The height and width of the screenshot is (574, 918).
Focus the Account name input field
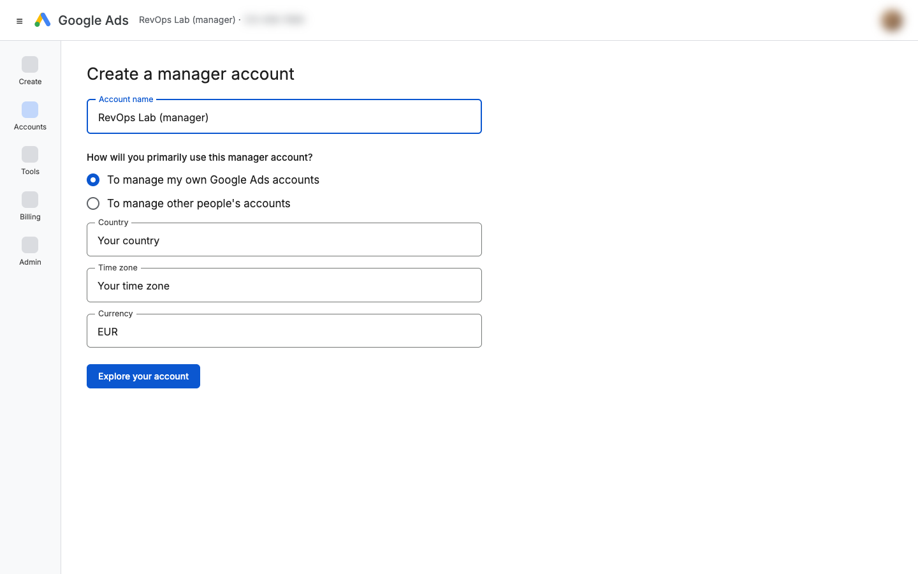[284, 117]
